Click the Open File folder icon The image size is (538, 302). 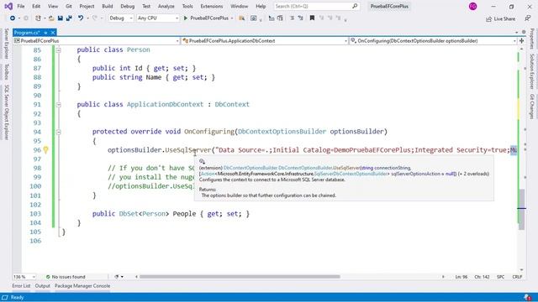point(51,18)
